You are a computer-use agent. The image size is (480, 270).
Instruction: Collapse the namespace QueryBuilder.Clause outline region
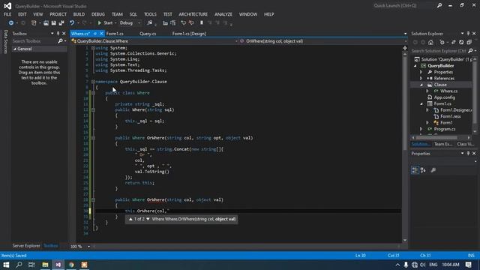(x=93, y=82)
